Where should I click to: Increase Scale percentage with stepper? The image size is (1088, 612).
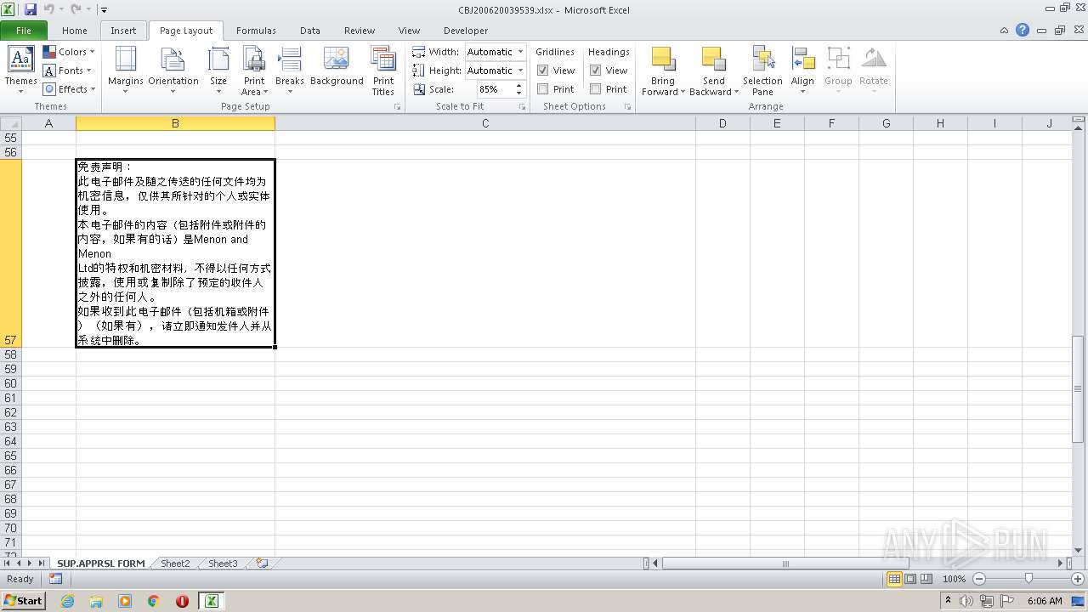519,85
